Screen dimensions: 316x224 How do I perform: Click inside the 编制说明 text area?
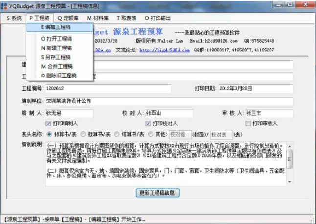pyautogui.click(x=166, y=164)
